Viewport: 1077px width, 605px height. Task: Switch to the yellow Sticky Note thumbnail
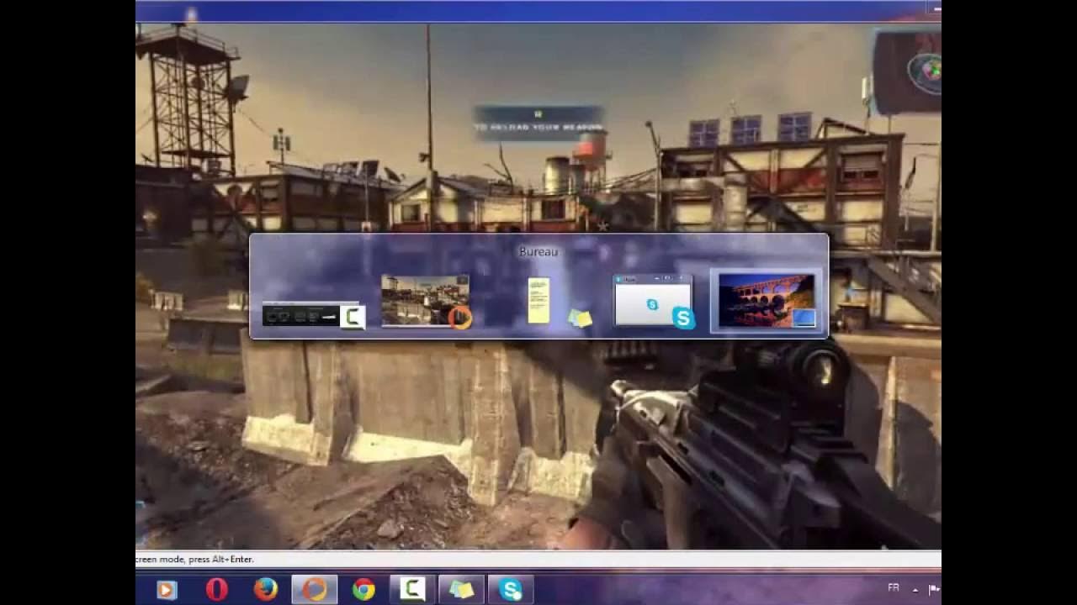tap(538, 300)
